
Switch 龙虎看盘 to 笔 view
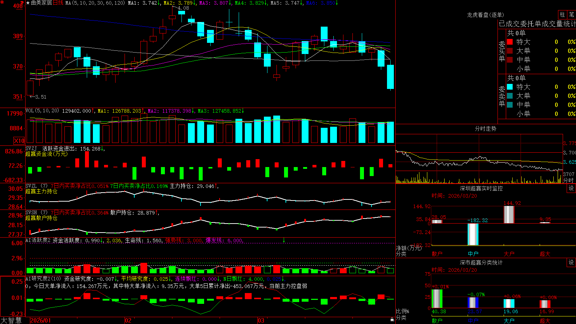tap(571, 14)
